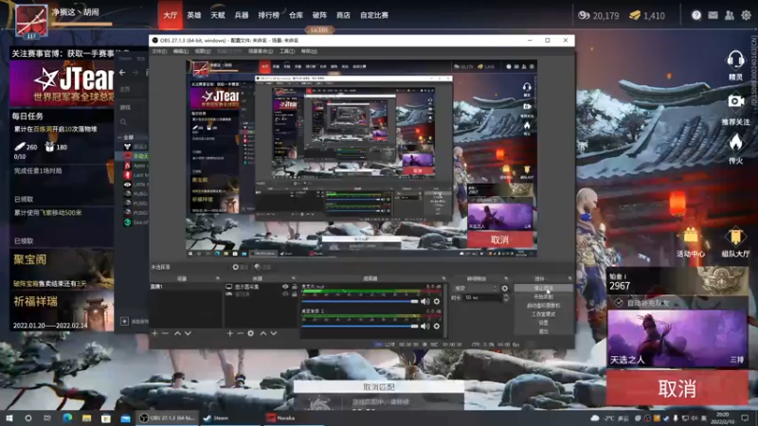Remove selected source with minus icon
The image size is (758, 426).
[x=241, y=333]
